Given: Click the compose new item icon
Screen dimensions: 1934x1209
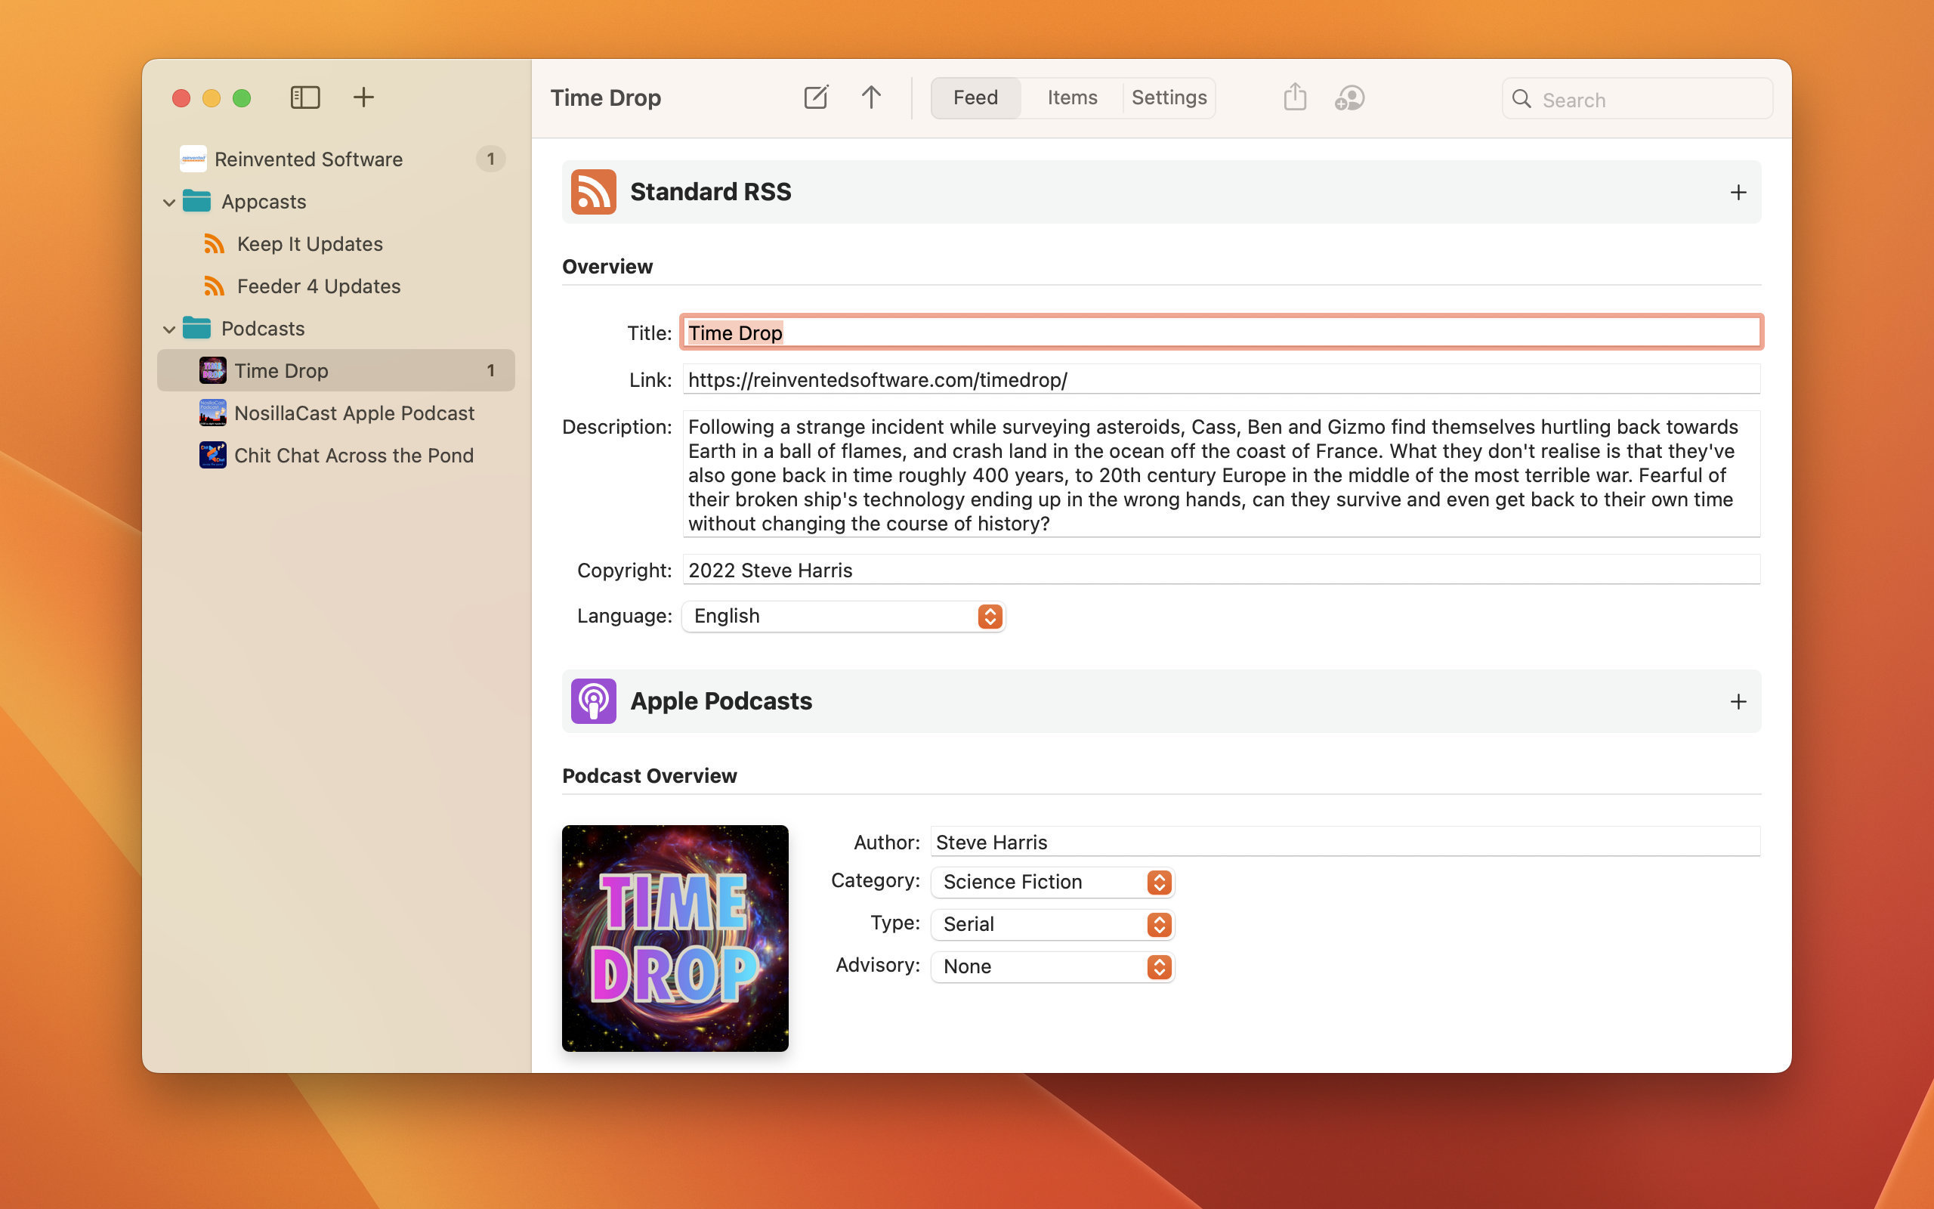Looking at the screenshot, I should (x=815, y=97).
